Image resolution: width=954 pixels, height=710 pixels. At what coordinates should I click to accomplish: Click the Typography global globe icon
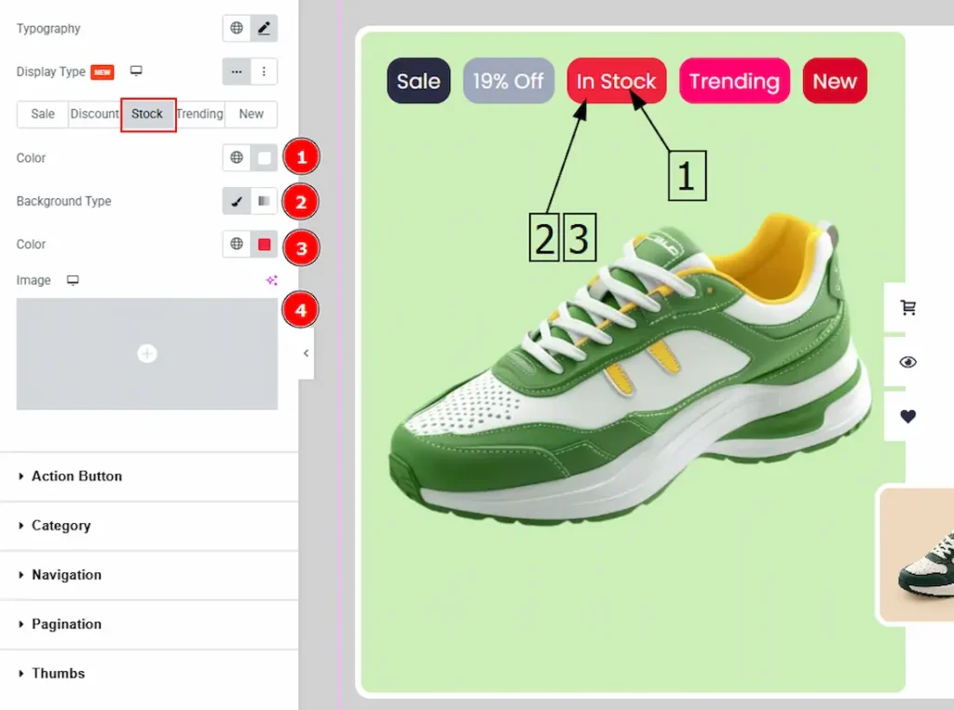coord(237,29)
